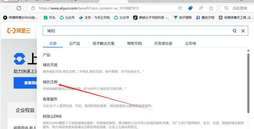Image resolution: width=254 pixels, height=129 pixels.
Task: Add this page to favorites with the star
Action: point(211,8)
